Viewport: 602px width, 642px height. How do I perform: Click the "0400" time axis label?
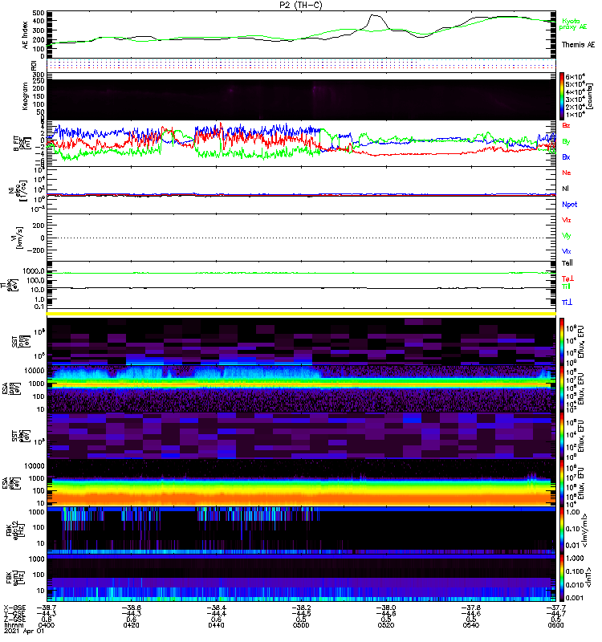coord(47,625)
